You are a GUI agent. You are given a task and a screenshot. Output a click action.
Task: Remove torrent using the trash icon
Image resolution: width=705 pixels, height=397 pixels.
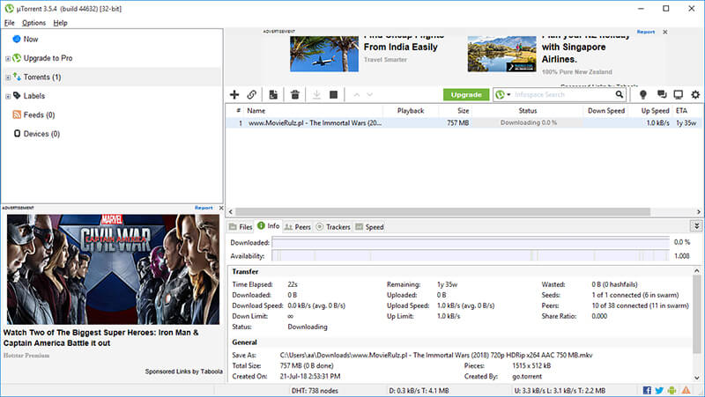(295, 95)
